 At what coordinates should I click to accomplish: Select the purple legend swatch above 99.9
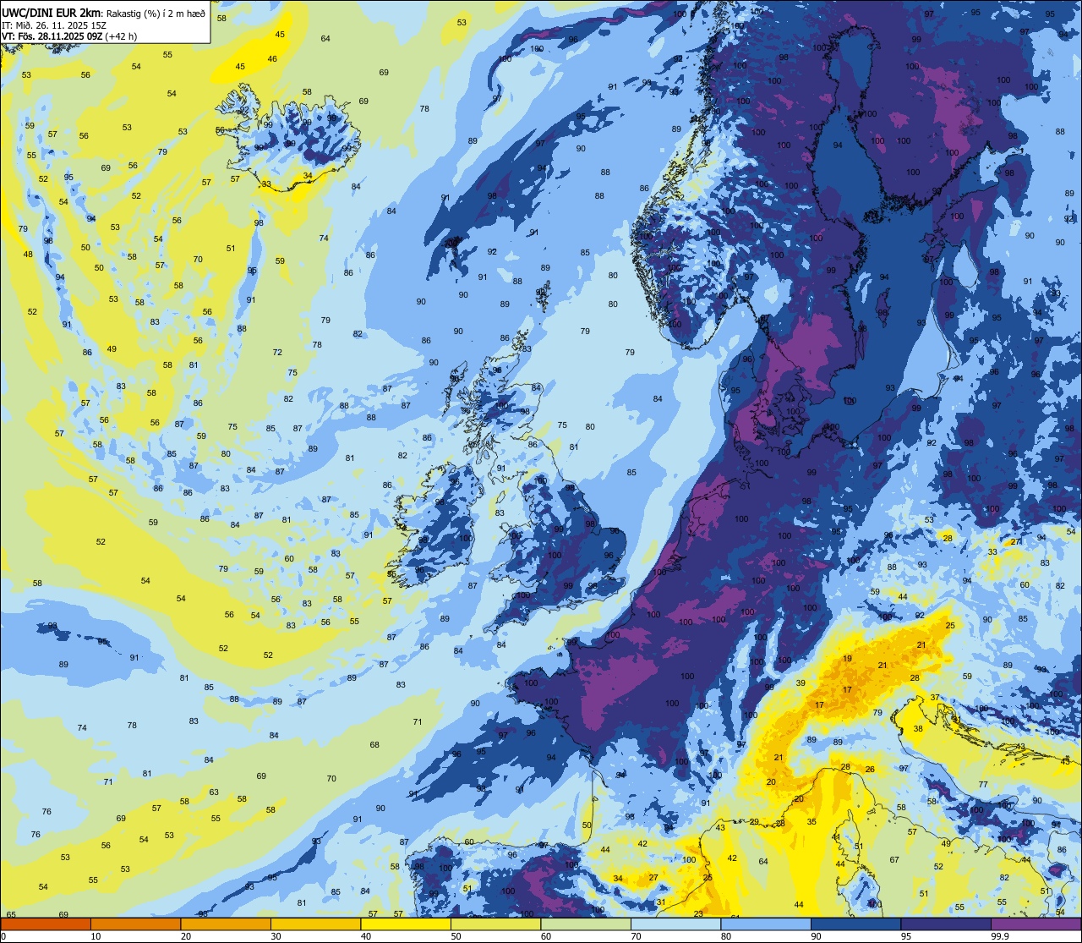point(1036,924)
